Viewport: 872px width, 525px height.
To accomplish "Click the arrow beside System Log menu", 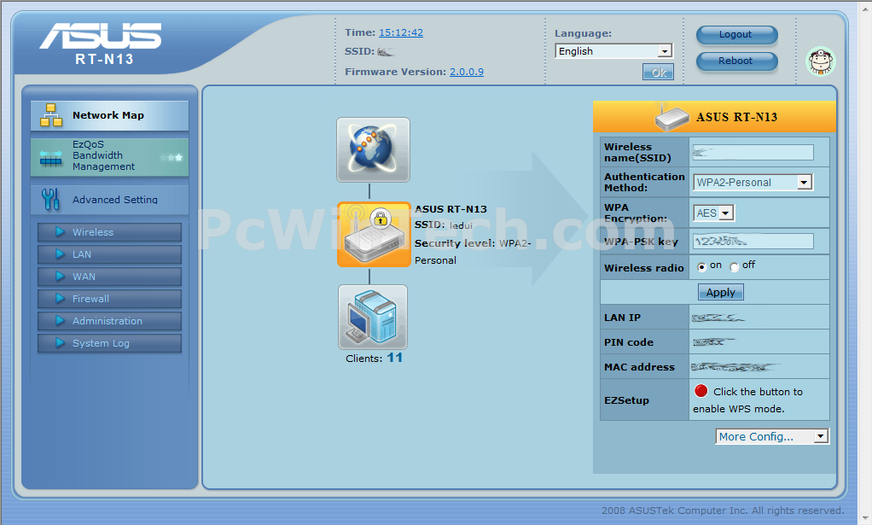I will [60, 343].
